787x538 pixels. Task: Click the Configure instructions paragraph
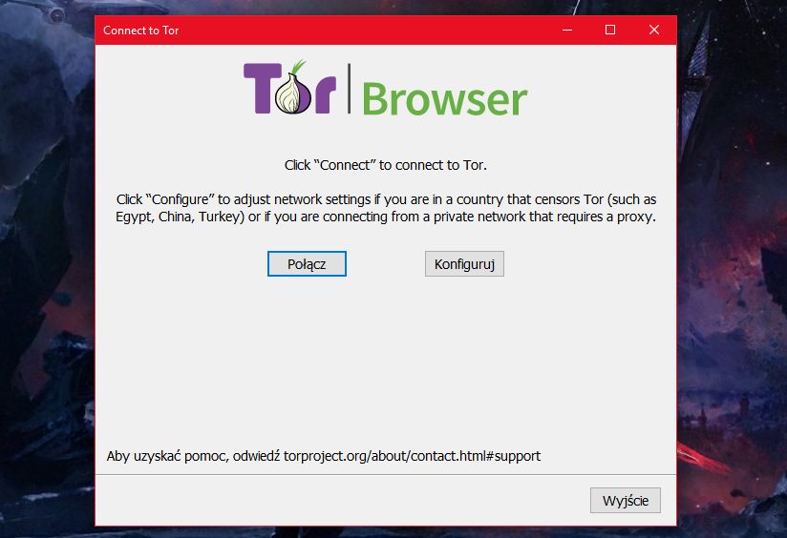[386, 208]
